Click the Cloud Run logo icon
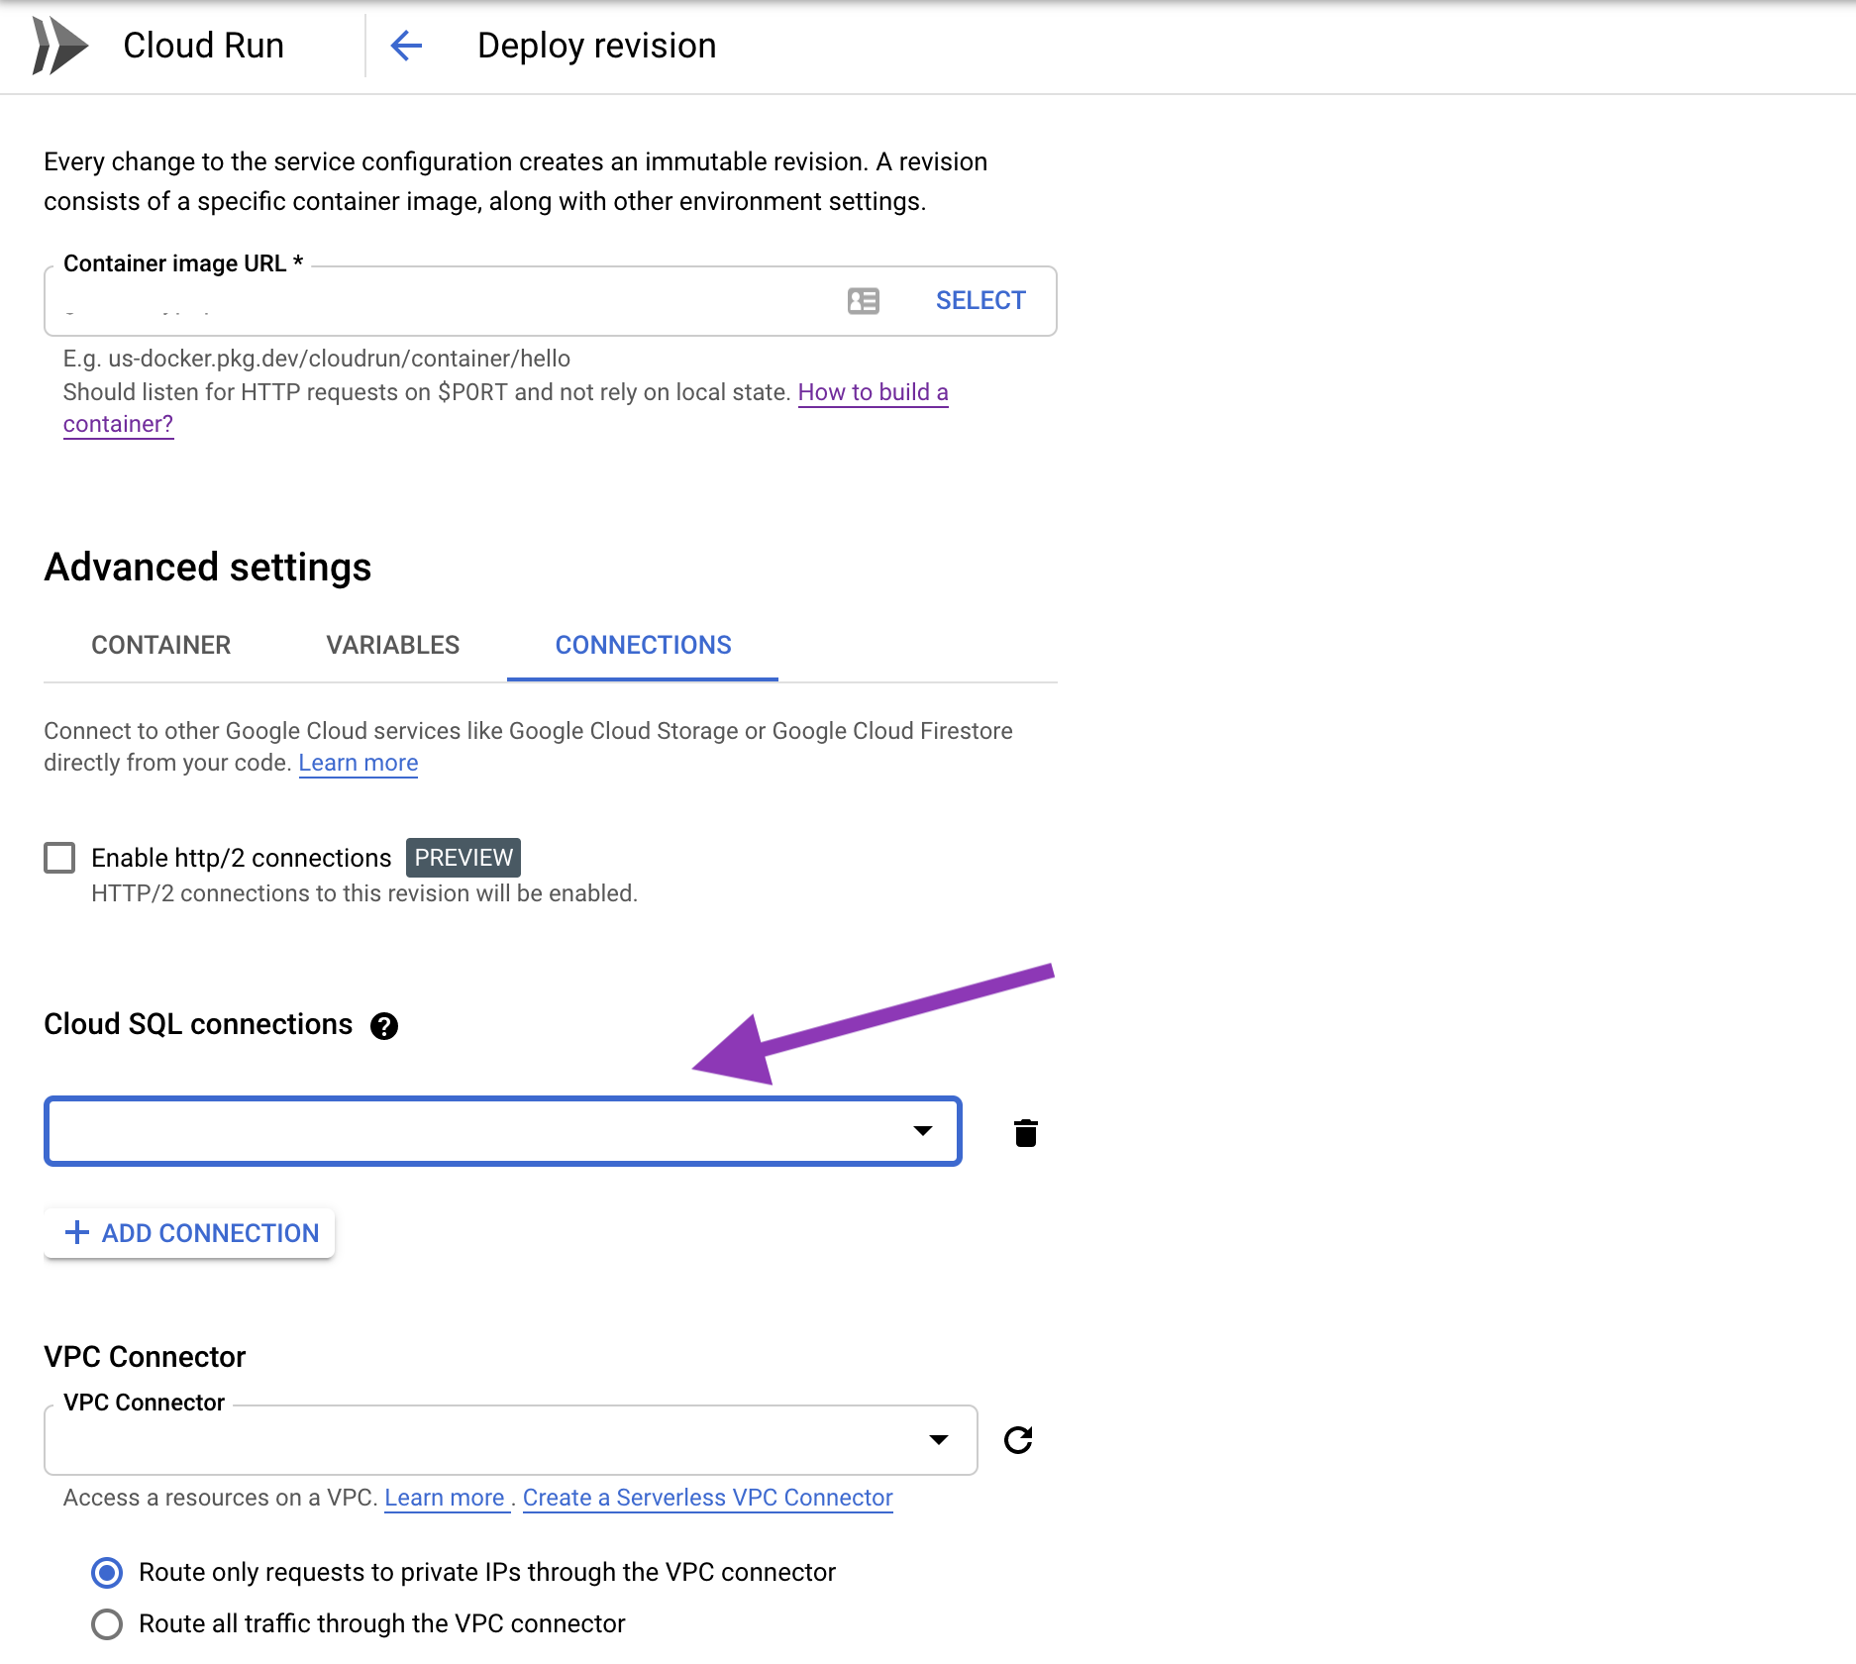This screenshot has width=1856, height=1664. pyautogui.click(x=59, y=46)
